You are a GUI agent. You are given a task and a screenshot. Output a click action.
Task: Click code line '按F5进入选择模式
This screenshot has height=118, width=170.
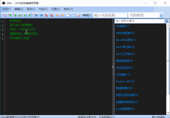(21, 25)
